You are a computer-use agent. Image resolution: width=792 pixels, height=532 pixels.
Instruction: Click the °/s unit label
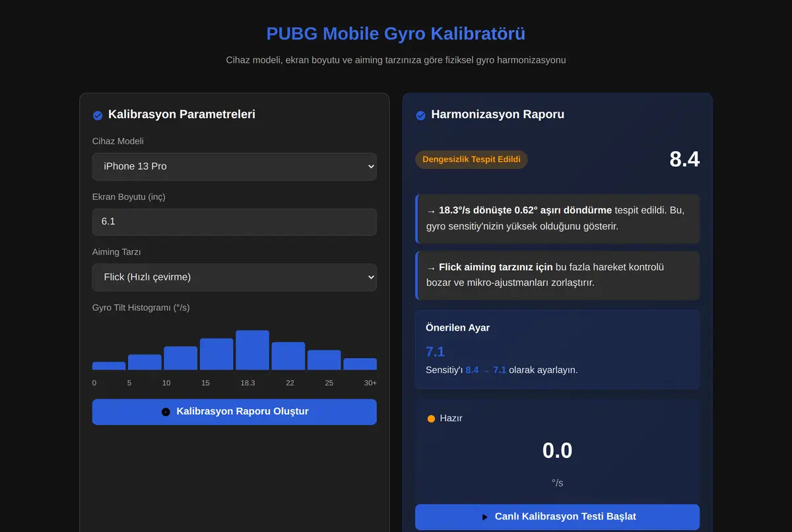click(x=557, y=483)
